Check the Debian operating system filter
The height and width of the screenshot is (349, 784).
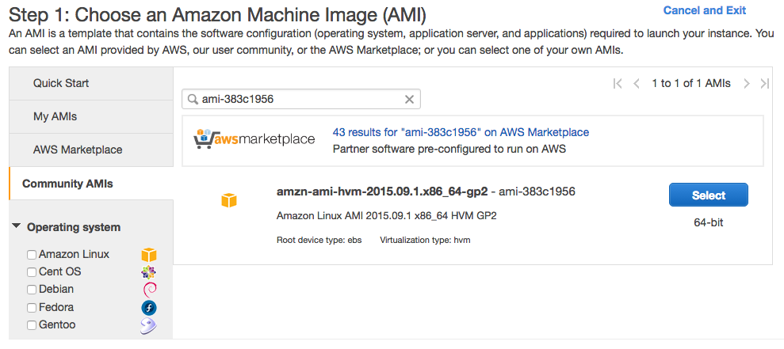click(x=32, y=290)
